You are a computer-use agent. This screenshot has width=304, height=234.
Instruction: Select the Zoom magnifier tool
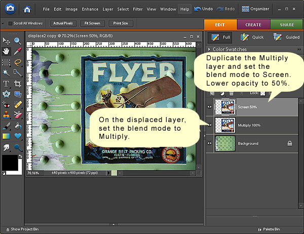point(18,41)
